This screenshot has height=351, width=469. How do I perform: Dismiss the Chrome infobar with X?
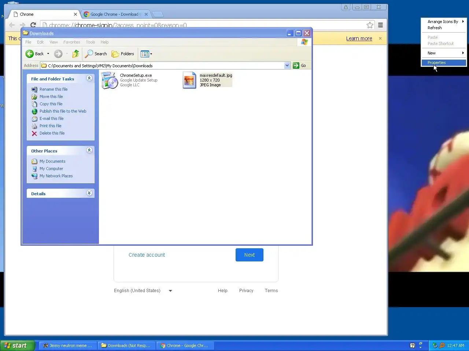pyautogui.click(x=380, y=38)
